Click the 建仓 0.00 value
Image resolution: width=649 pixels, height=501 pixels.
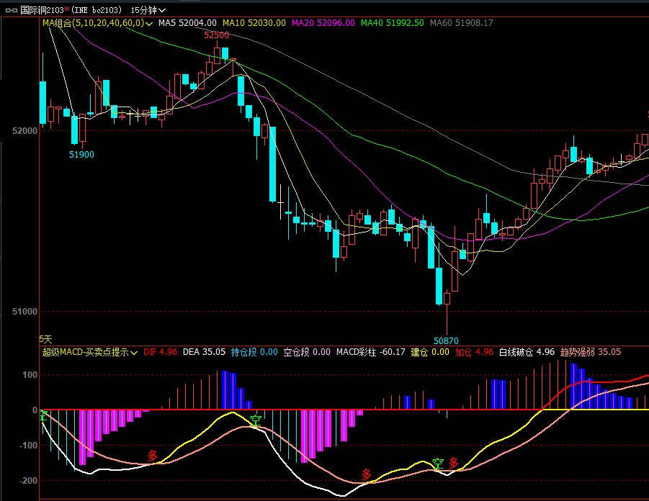click(430, 352)
